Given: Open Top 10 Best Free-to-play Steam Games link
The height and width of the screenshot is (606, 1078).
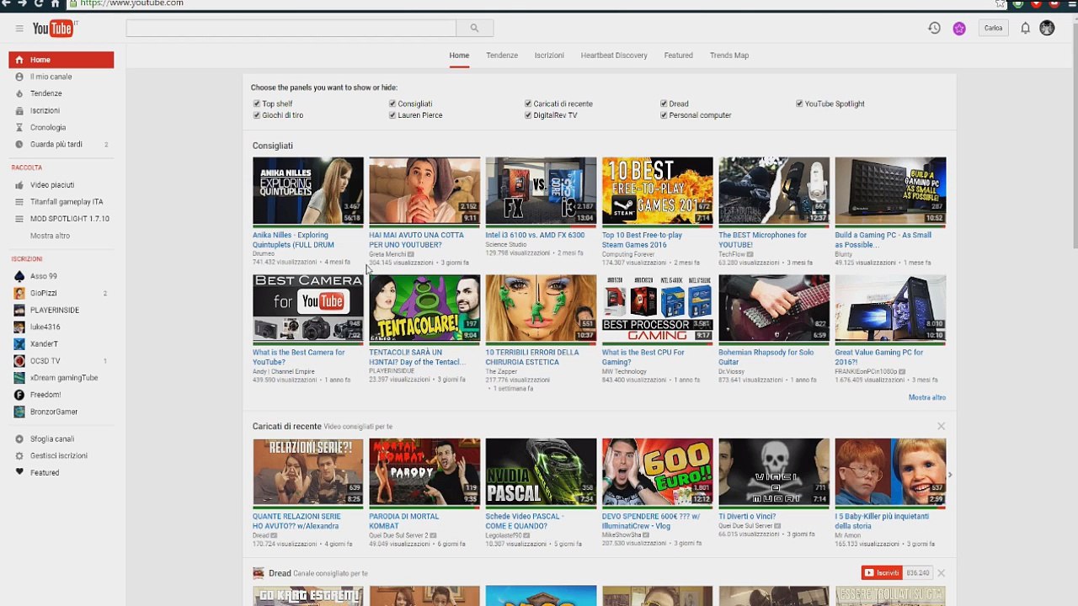Looking at the screenshot, I should coord(643,240).
